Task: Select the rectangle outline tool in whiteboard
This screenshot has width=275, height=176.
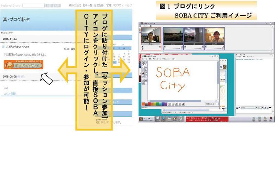Action: 143,68
